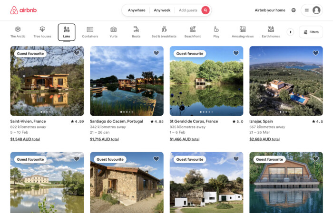Image resolution: width=333 pixels, height=213 pixels.
Task: Select the Boats category
Action: point(136,32)
